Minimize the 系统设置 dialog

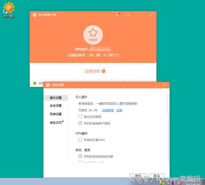[156, 86]
